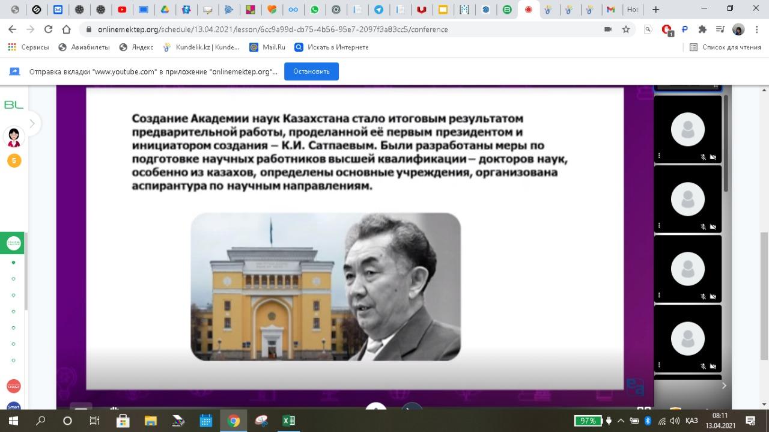Expand the participants panel using the bottom right arrow
This screenshot has width=769, height=432.
click(724, 386)
